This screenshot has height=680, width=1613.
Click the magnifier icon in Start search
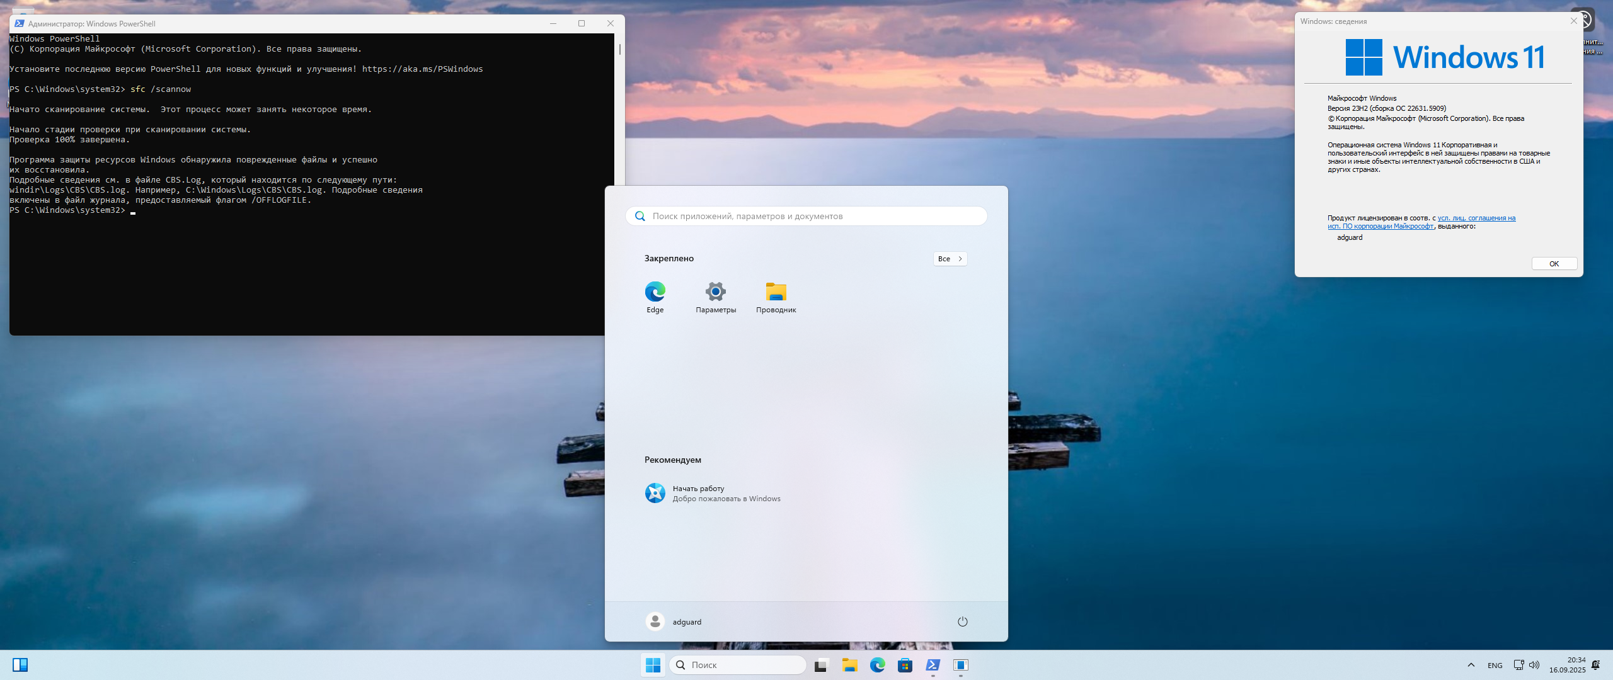coord(640,216)
